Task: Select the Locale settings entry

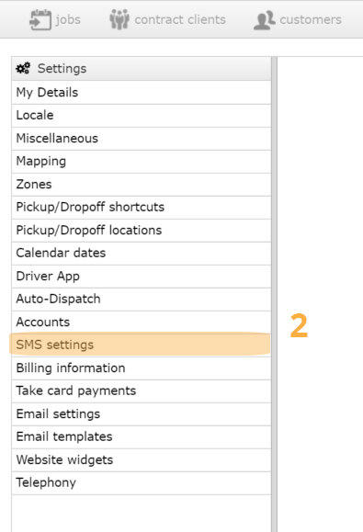Action: coord(142,116)
